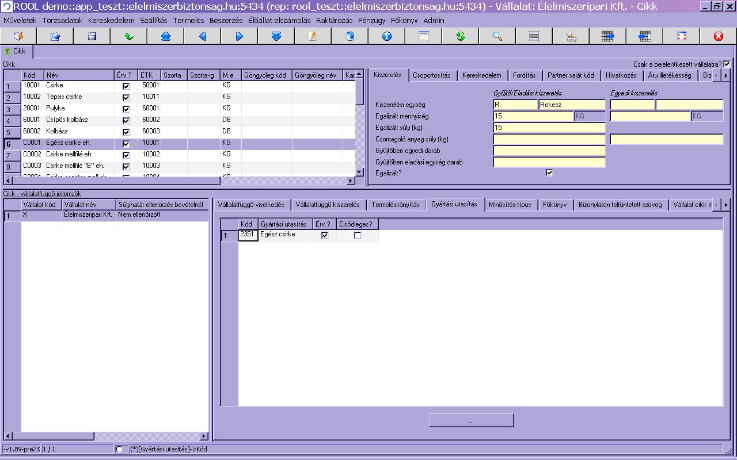This screenshot has width=737, height=460.
Task: Click the magnifying glass search icon
Action: coord(497,36)
